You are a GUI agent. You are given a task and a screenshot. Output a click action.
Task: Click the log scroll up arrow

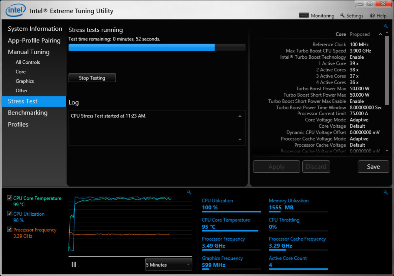click(240, 116)
